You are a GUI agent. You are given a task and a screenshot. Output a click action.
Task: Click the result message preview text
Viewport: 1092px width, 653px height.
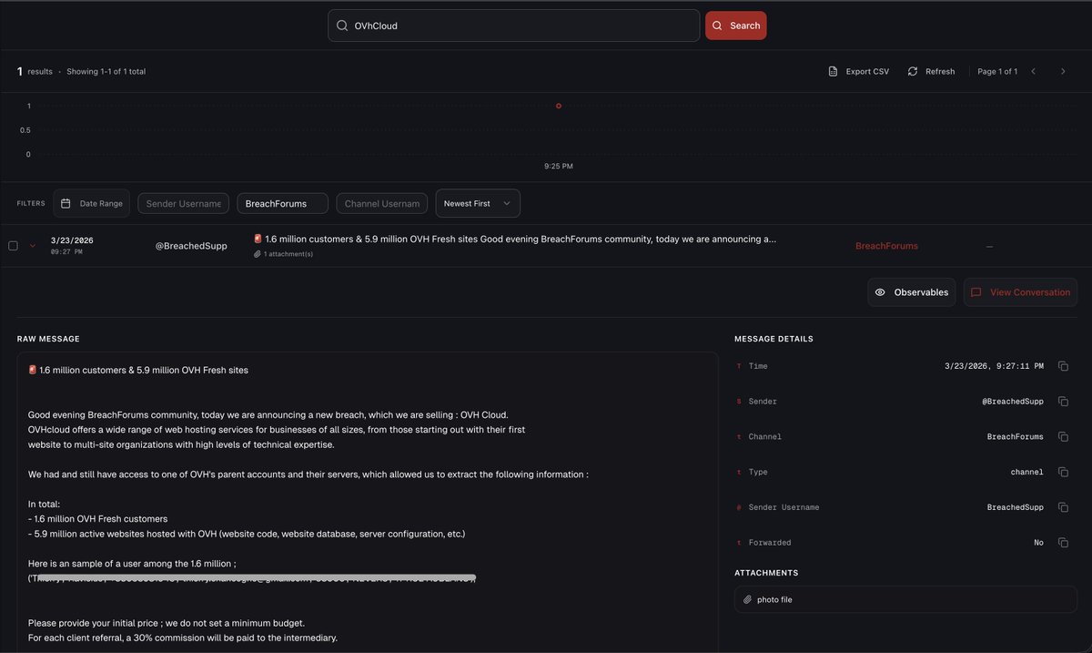[514, 239]
